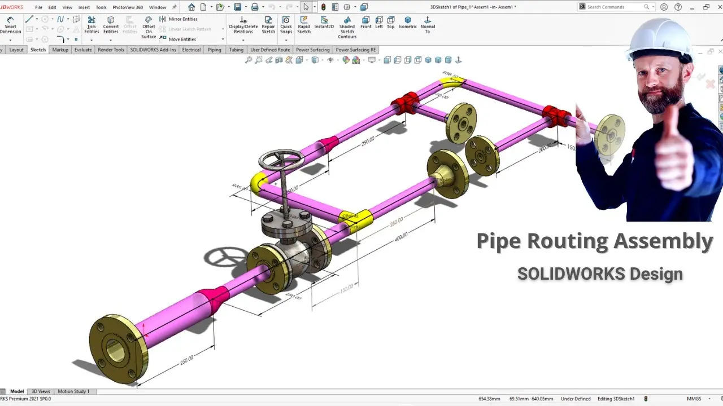Click Mirror Entities
723x406 pixels.
click(x=178, y=19)
